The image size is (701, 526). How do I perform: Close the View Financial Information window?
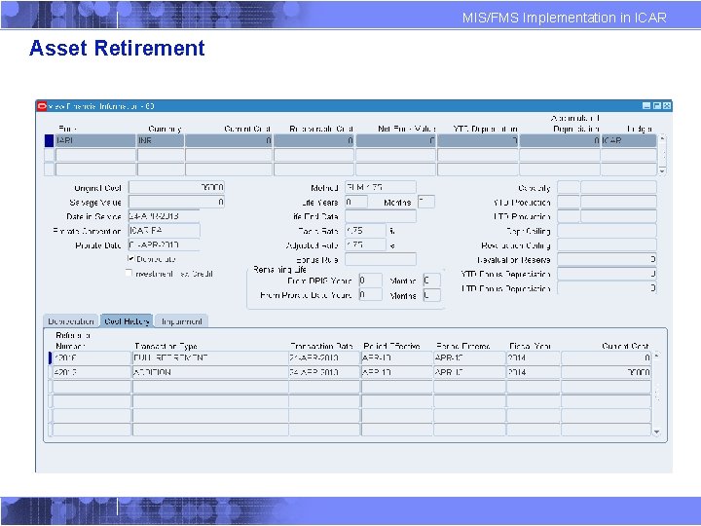click(667, 106)
